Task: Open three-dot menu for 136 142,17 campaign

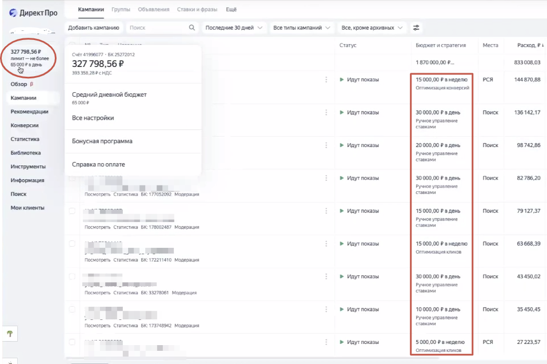Action: click(x=326, y=113)
